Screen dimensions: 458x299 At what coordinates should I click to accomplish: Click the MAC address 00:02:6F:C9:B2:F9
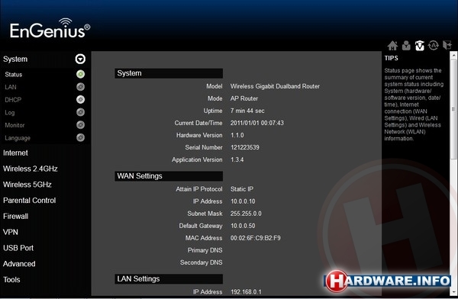point(256,238)
